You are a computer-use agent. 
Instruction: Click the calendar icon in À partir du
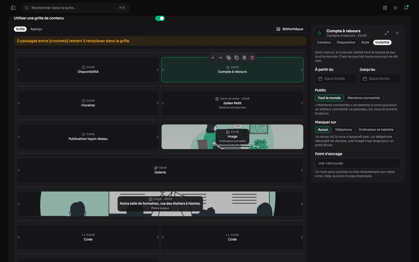320,79
